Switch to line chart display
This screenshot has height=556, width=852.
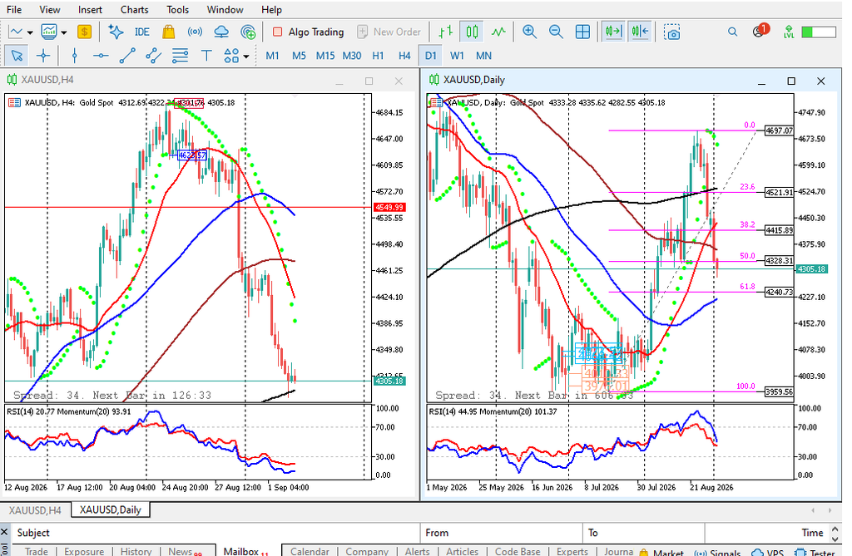498,32
